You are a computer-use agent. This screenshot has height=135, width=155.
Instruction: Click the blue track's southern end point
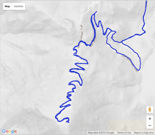click(x=69, y=123)
